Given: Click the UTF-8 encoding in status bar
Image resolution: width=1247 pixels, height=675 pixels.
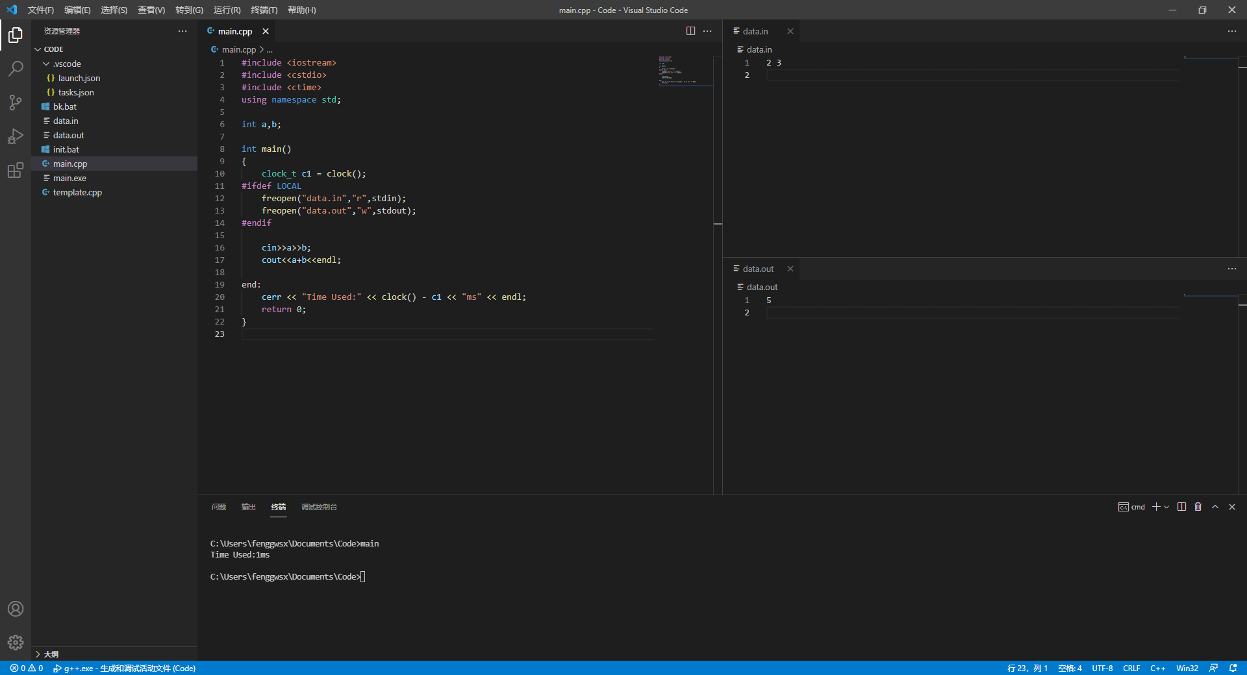Looking at the screenshot, I should [x=1102, y=668].
